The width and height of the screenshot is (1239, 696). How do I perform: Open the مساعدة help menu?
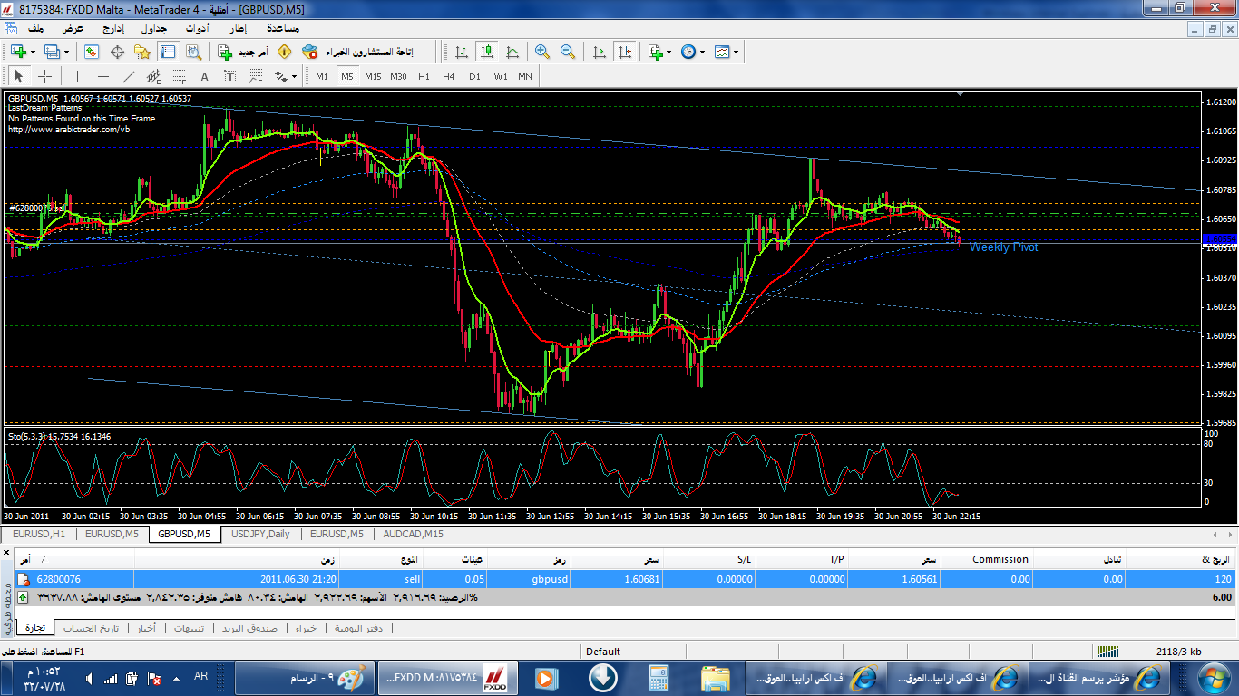click(284, 28)
